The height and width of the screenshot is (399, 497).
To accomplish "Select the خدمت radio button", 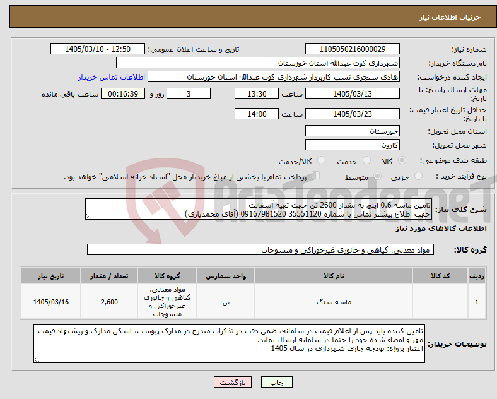I will 366,160.
